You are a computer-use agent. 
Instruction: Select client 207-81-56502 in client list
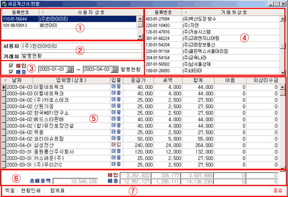point(212,64)
